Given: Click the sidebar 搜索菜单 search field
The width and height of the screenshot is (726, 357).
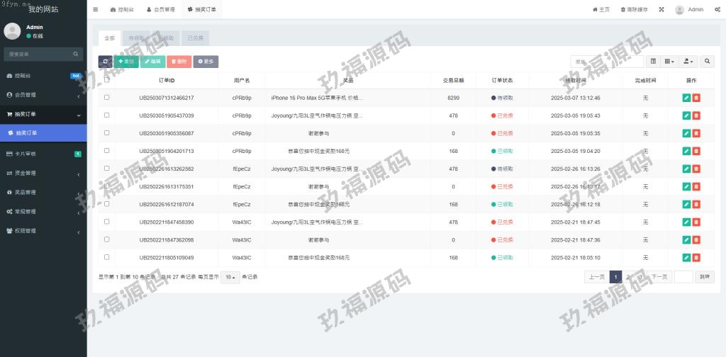Looking at the screenshot, I should click(x=39, y=54).
